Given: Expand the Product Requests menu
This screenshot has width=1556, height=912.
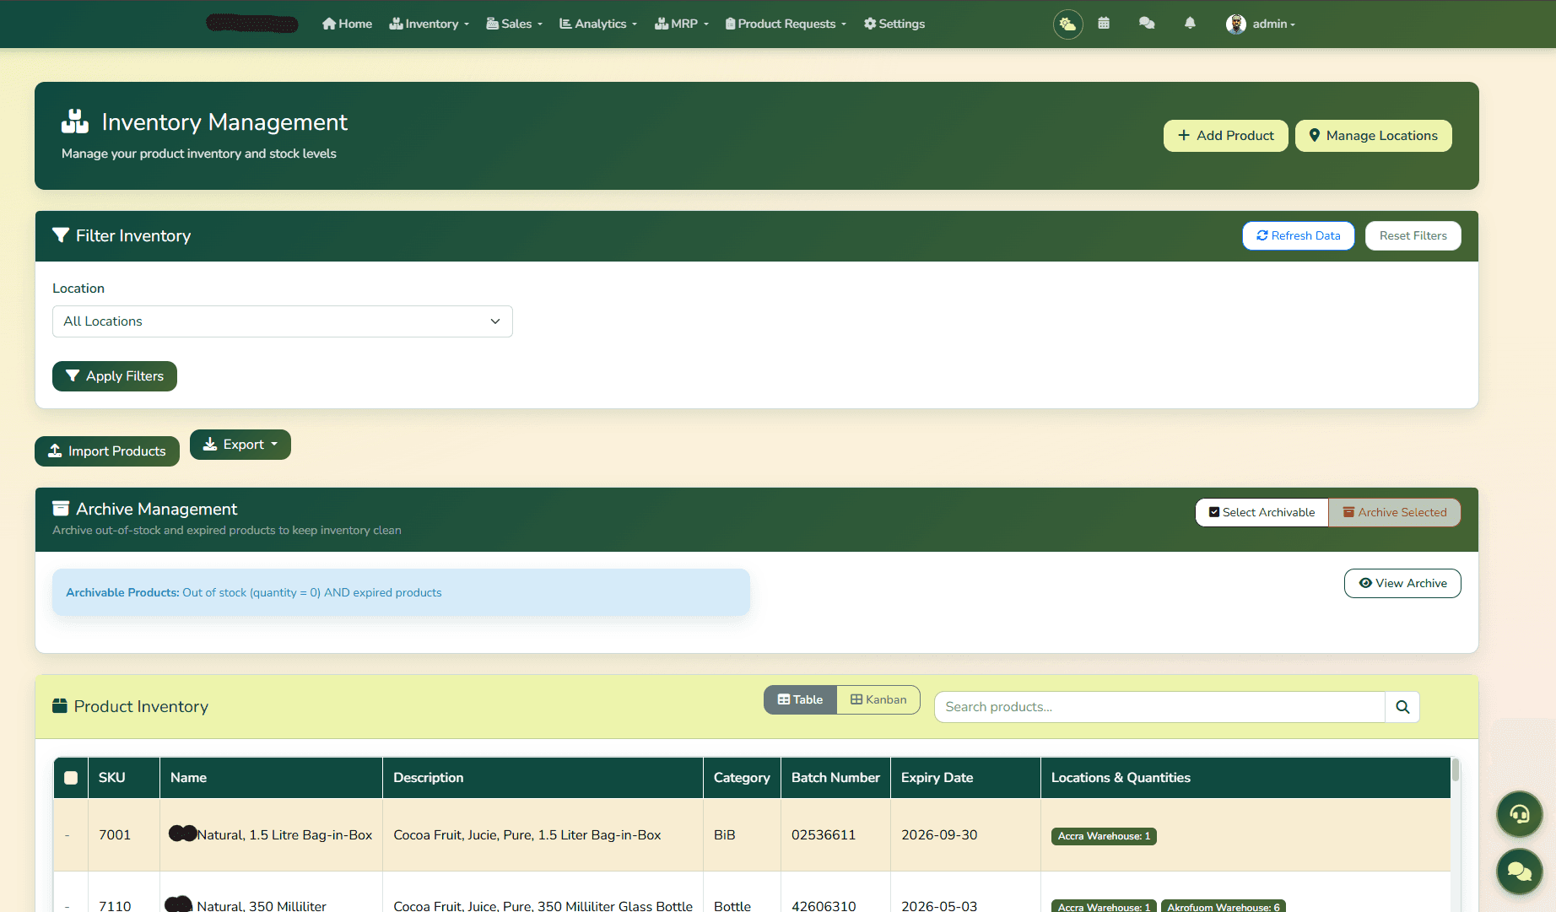Looking at the screenshot, I should click(x=786, y=24).
